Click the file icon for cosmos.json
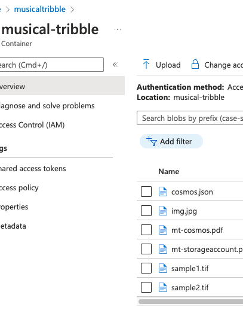The height and width of the screenshot is (316, 243). point(163,192)
